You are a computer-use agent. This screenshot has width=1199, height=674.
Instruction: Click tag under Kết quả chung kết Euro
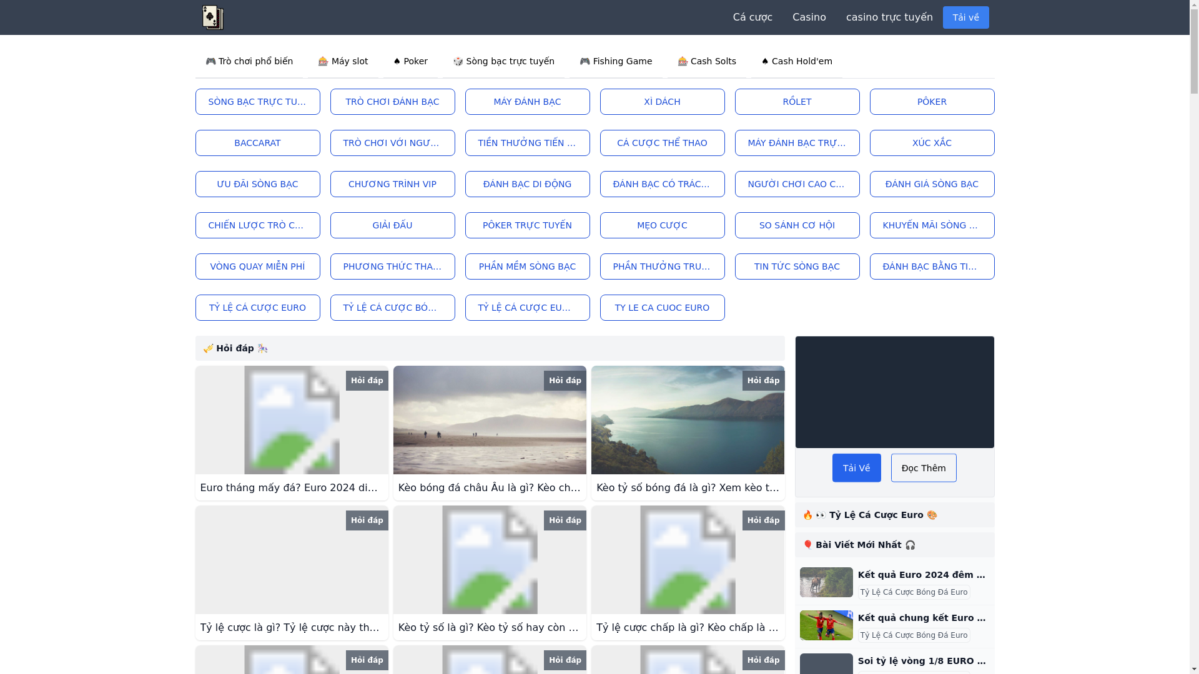(914, 635)
